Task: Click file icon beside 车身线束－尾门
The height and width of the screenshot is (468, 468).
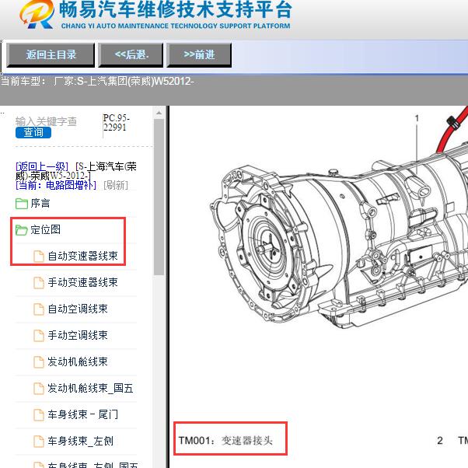Action: coord(39,415)
